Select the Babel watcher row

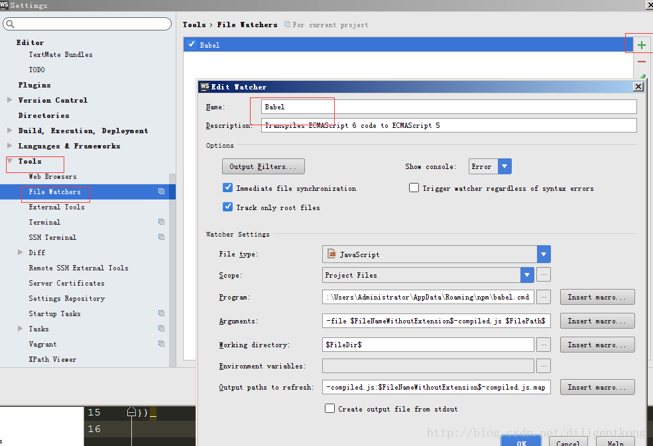pyautogui.click(x=408, y=44)
